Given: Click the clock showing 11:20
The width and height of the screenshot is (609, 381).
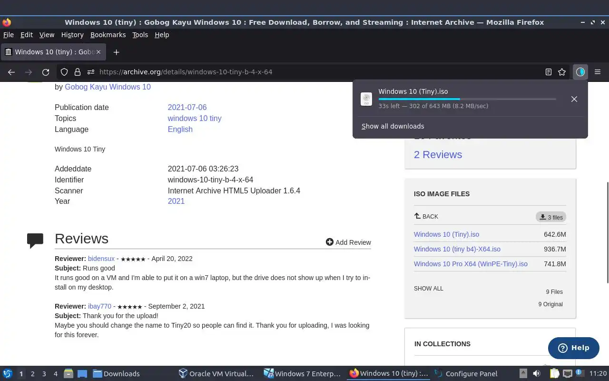Looking at the screenshot, I should (x=598, y=373).
